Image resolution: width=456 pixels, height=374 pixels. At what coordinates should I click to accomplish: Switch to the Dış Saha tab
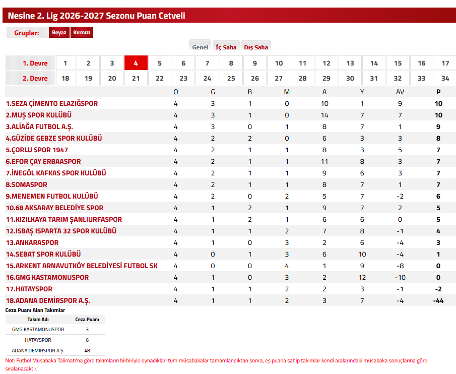coord(256,47)
